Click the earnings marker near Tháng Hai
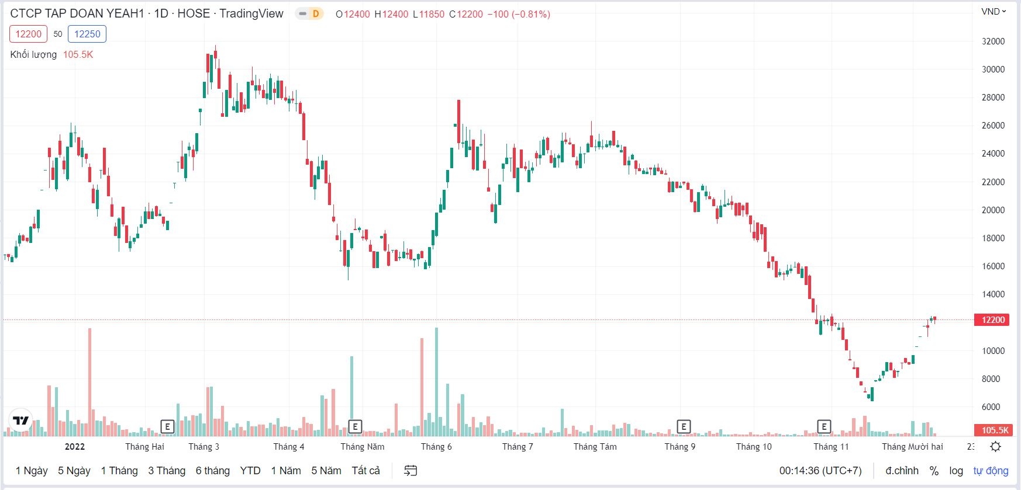The width and height of the screenshot is (1021, 490). [167, 427]
